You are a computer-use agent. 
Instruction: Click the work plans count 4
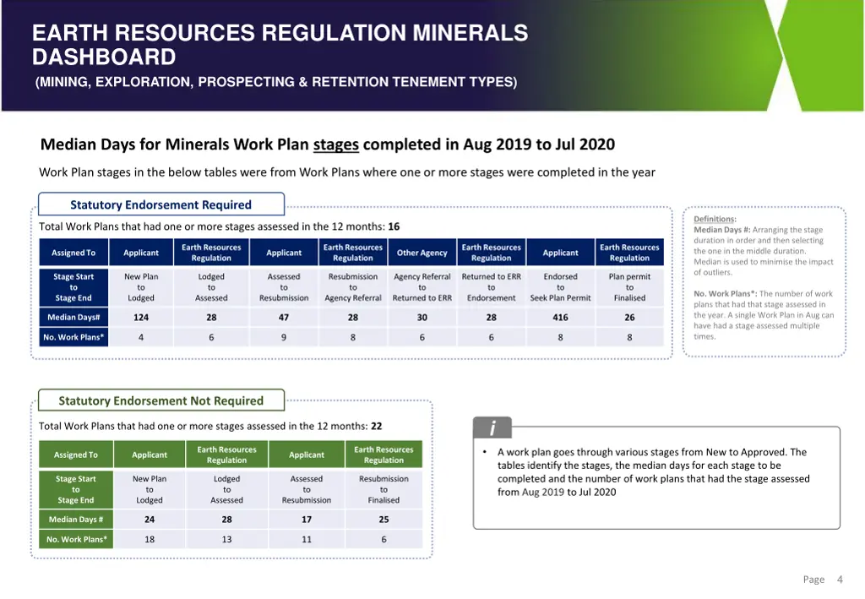pos(141,338)
